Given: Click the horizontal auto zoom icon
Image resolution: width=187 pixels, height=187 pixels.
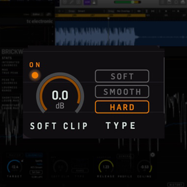Looking at the screenshot, I should [x=153, y=11].
